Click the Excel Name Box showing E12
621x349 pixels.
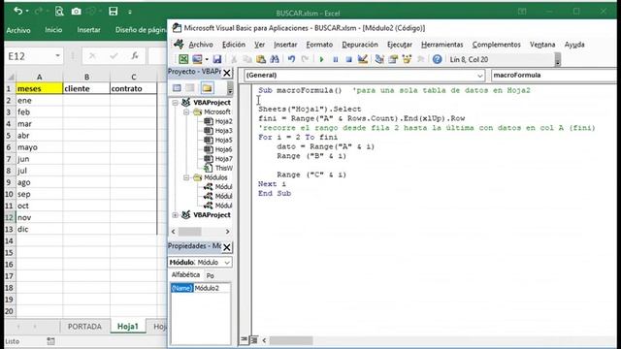point(34,56)
